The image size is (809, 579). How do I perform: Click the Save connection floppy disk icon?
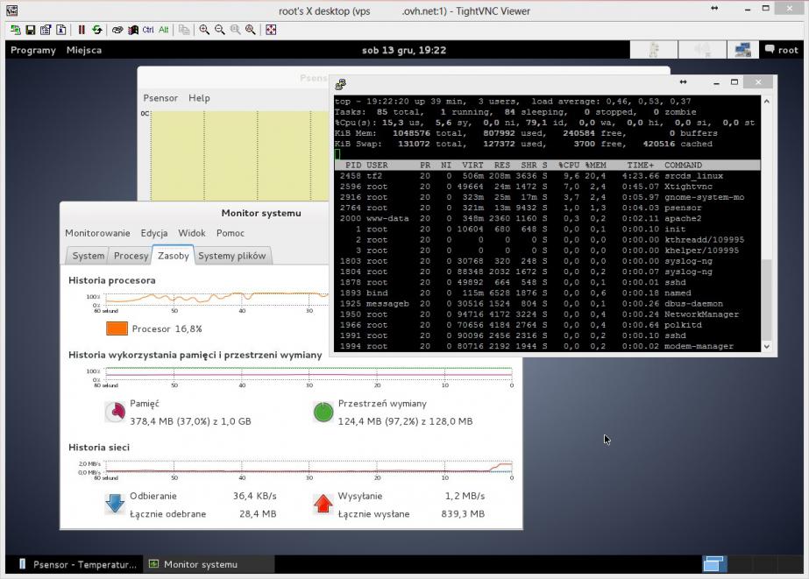coord(31,30)
